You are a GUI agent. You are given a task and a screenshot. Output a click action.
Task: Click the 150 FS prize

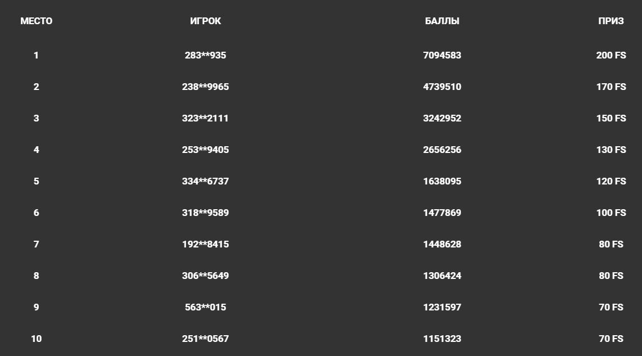coord(611,119)
